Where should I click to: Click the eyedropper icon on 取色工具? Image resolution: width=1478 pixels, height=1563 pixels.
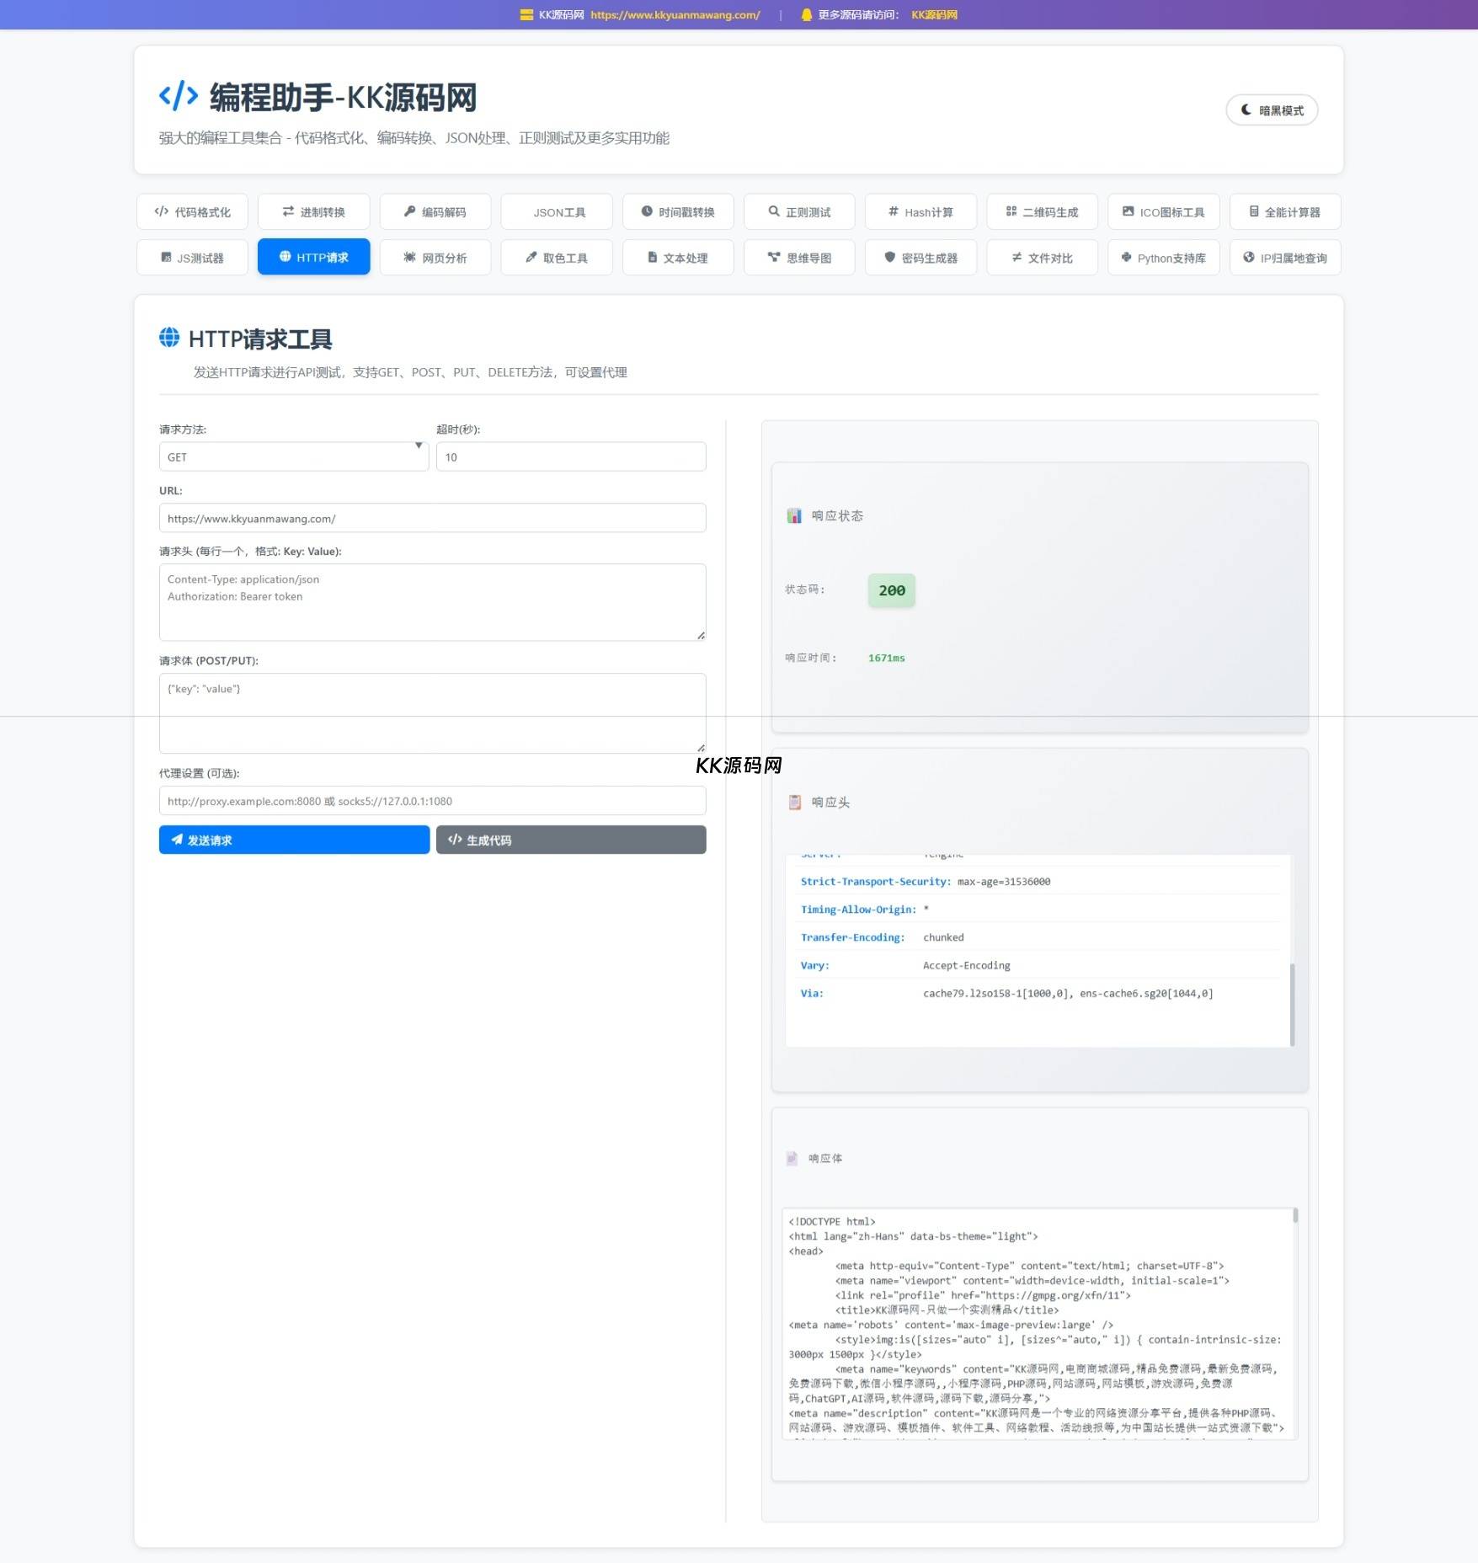531,257
